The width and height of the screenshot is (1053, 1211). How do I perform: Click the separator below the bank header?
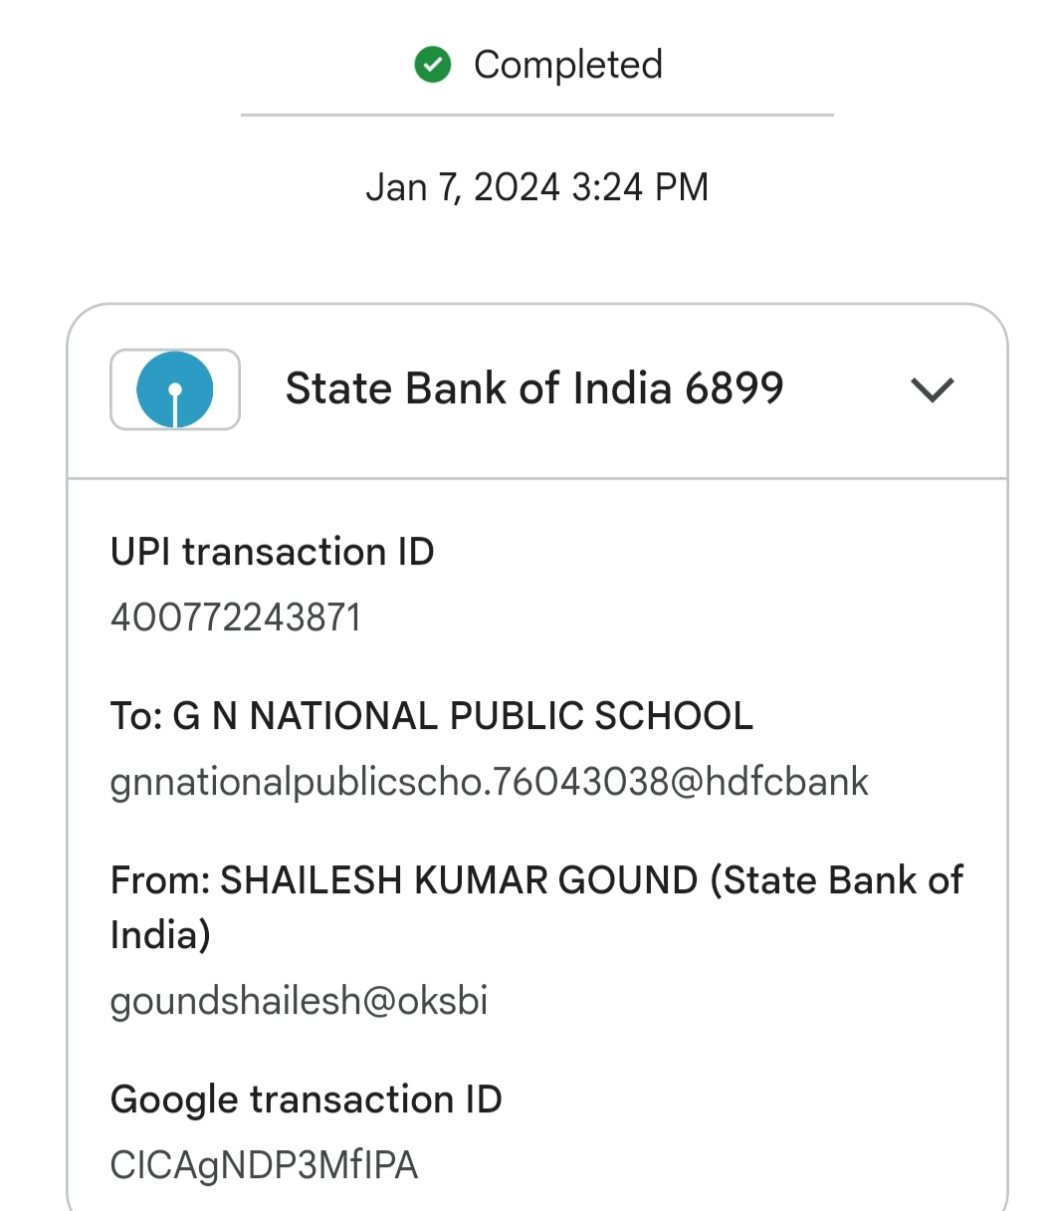(536, 479)
